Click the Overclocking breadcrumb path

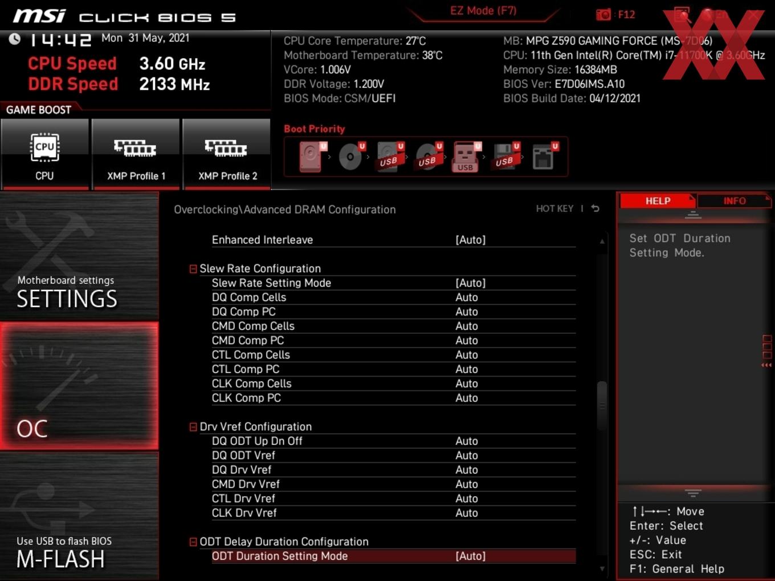coord(285,210)
